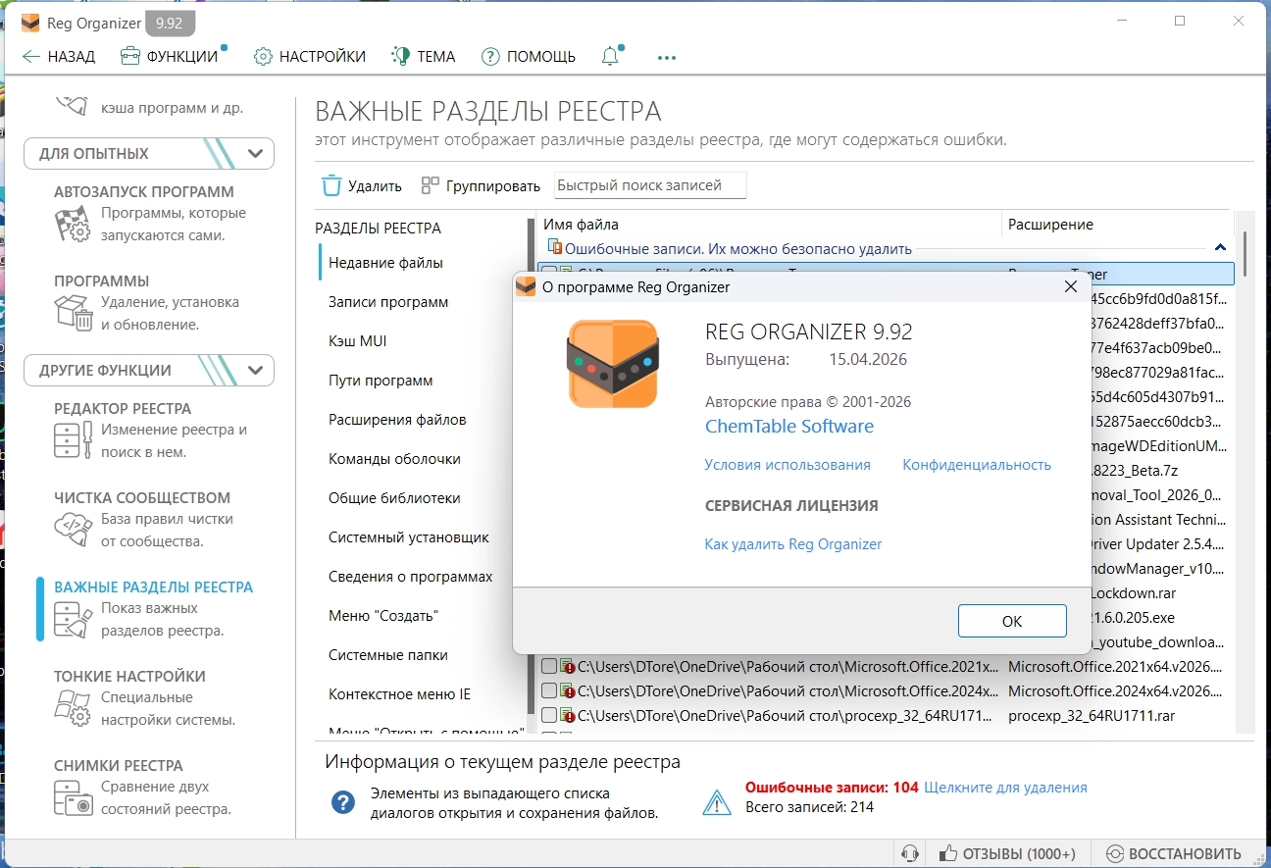Screen dimensions: 1271x868
Task: Collapse the ДЛЯ ОПЫТНЫХ section
Action: click(x=255, y=153)
